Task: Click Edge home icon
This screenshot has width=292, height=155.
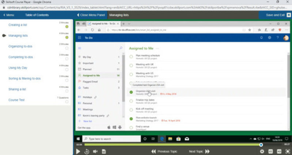Action: 99,30
